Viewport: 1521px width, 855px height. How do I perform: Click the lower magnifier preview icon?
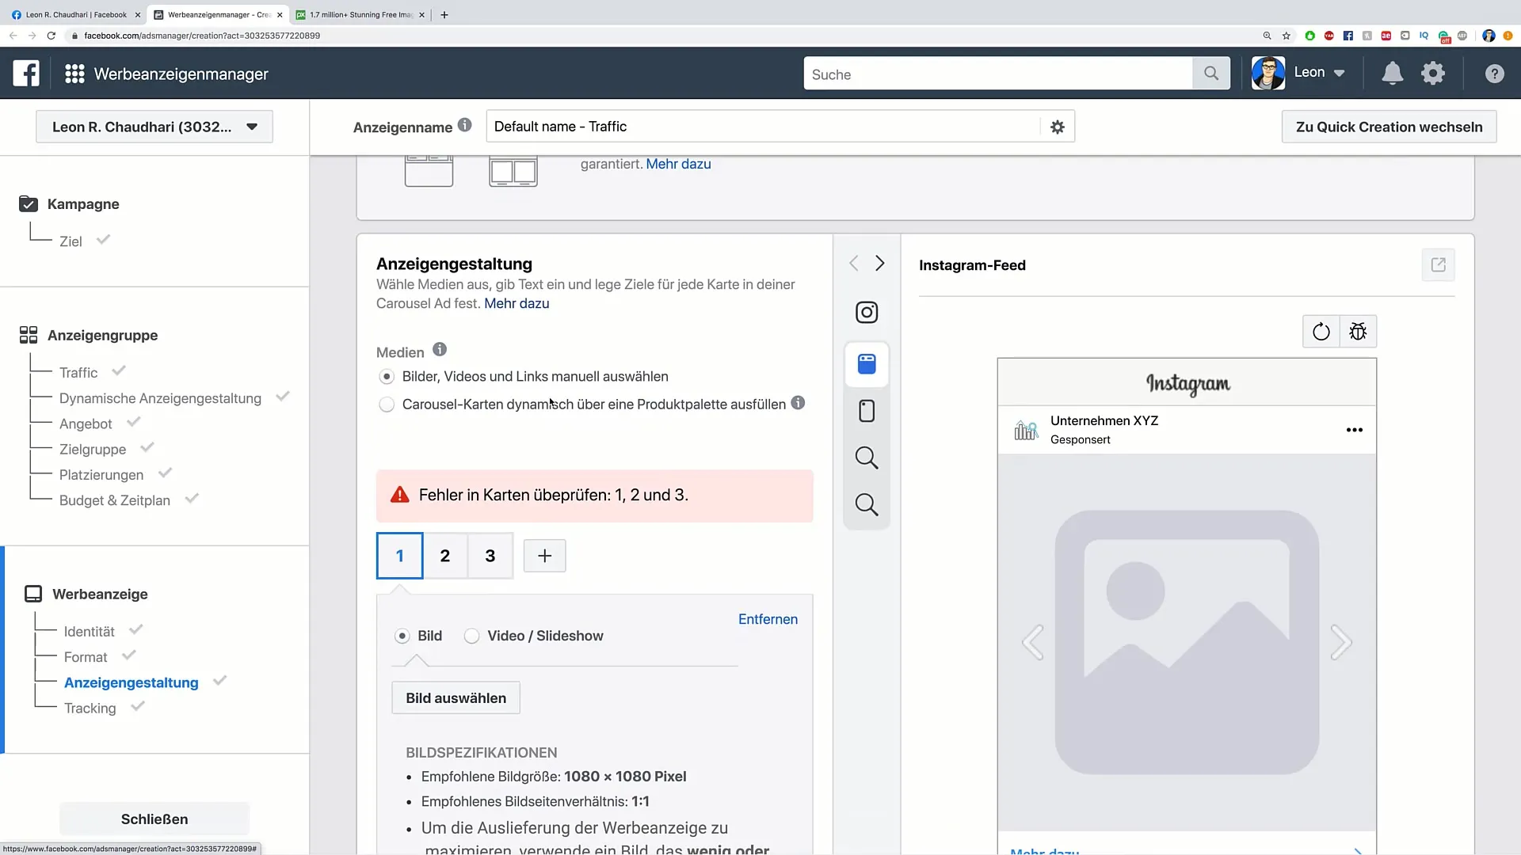tap(867, 504)
